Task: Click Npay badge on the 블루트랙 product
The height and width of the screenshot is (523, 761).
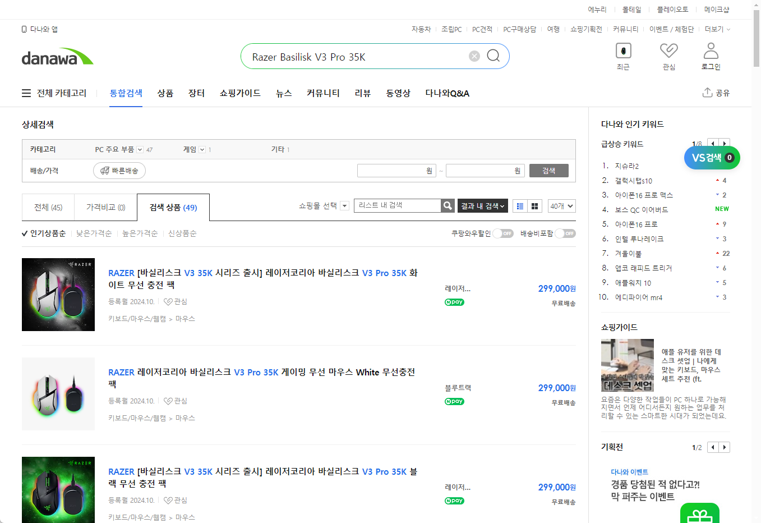Action: [454, 401]
